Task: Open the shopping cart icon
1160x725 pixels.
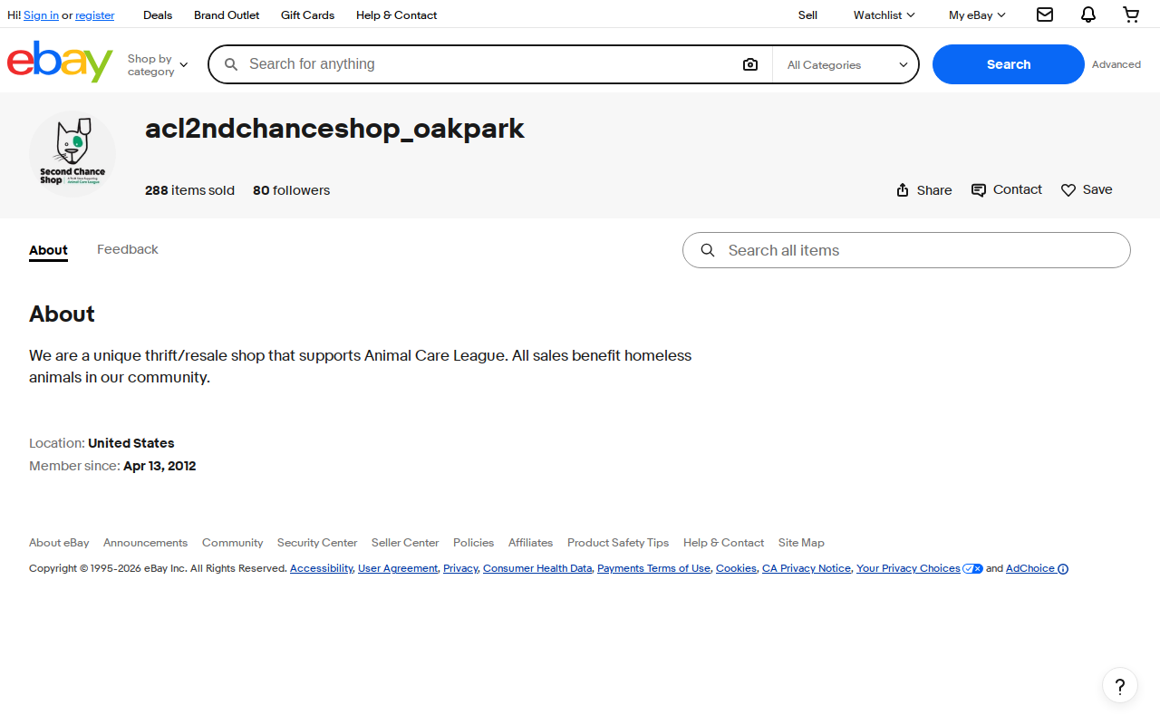Action: [1131, 14]
